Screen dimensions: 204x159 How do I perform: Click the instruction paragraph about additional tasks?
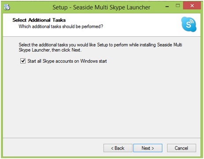point(100,47)
